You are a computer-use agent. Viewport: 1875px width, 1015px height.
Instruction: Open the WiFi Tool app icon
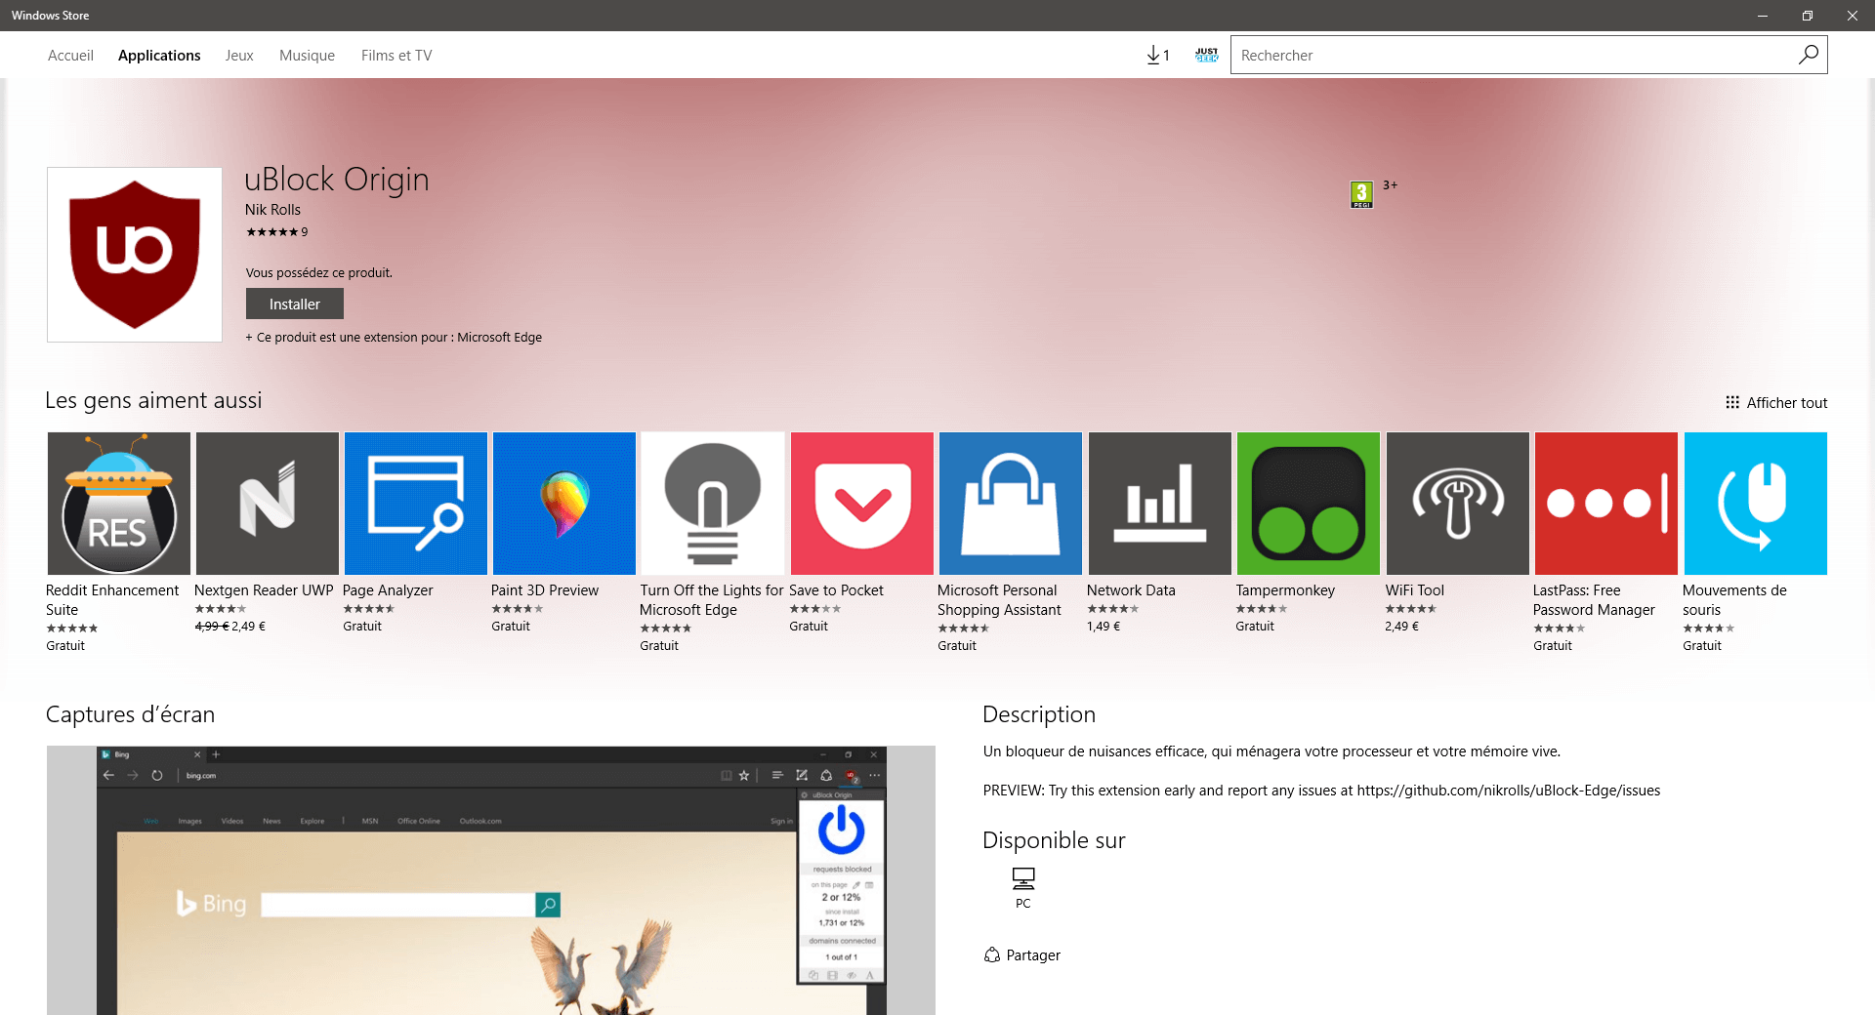pyautogui.click(x=1458, y=504)
